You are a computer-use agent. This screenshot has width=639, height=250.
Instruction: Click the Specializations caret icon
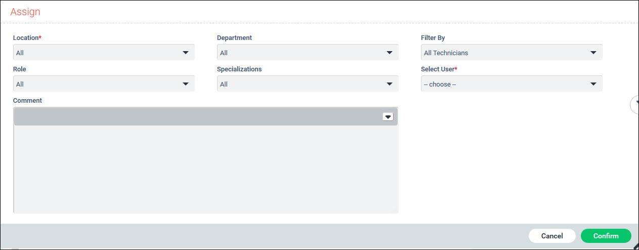click(390, 84)
